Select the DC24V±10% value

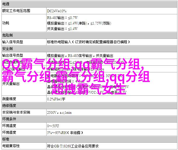(57, 11)
